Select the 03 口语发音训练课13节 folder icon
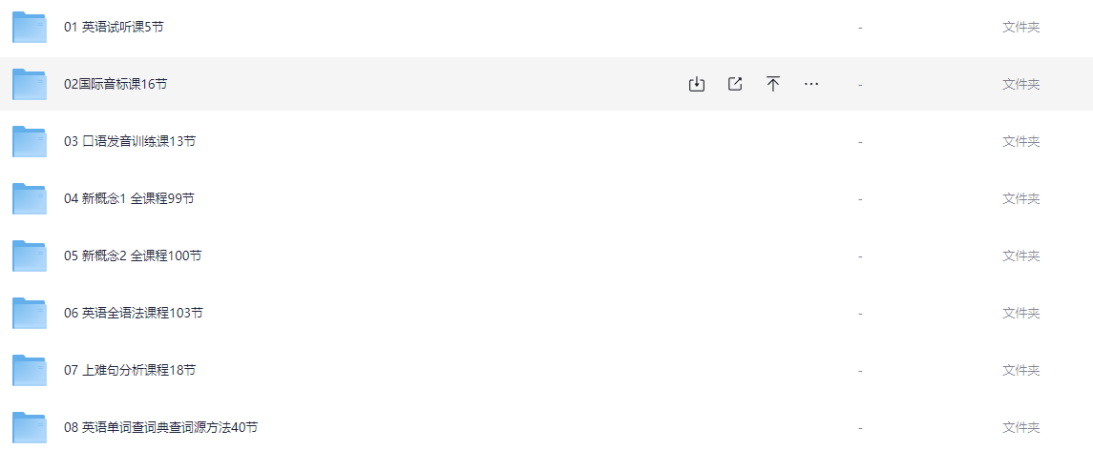Screen dimensions: 1093x450 [x=30, y=141]
